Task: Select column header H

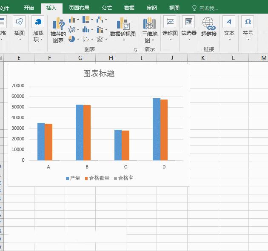Action: 111,58
